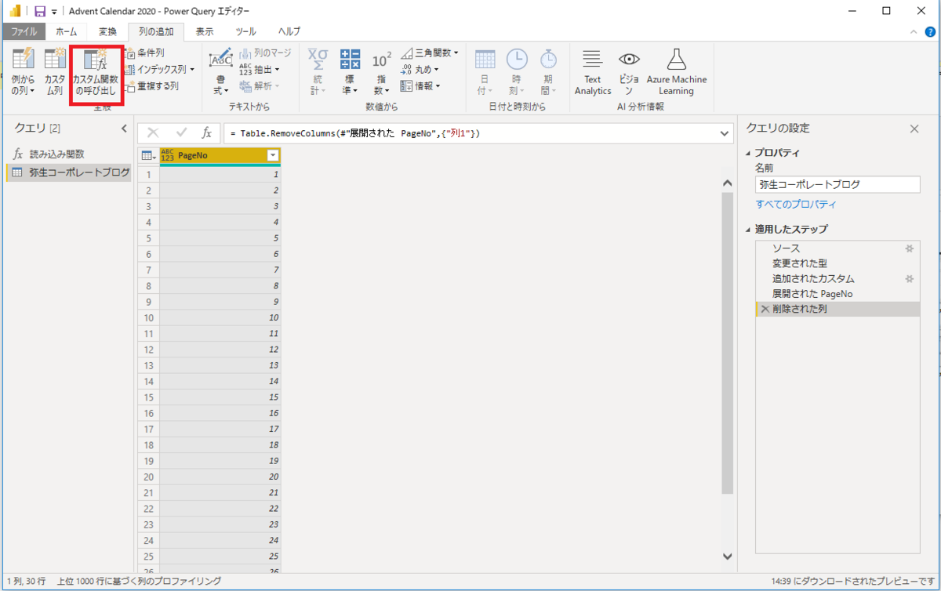
Task: Open the 丸め (Rounding) menu
Action: [420, 69]
